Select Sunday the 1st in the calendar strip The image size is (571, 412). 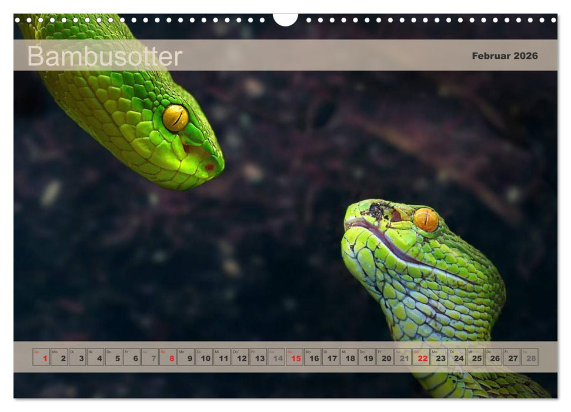(x=41, y=357)
